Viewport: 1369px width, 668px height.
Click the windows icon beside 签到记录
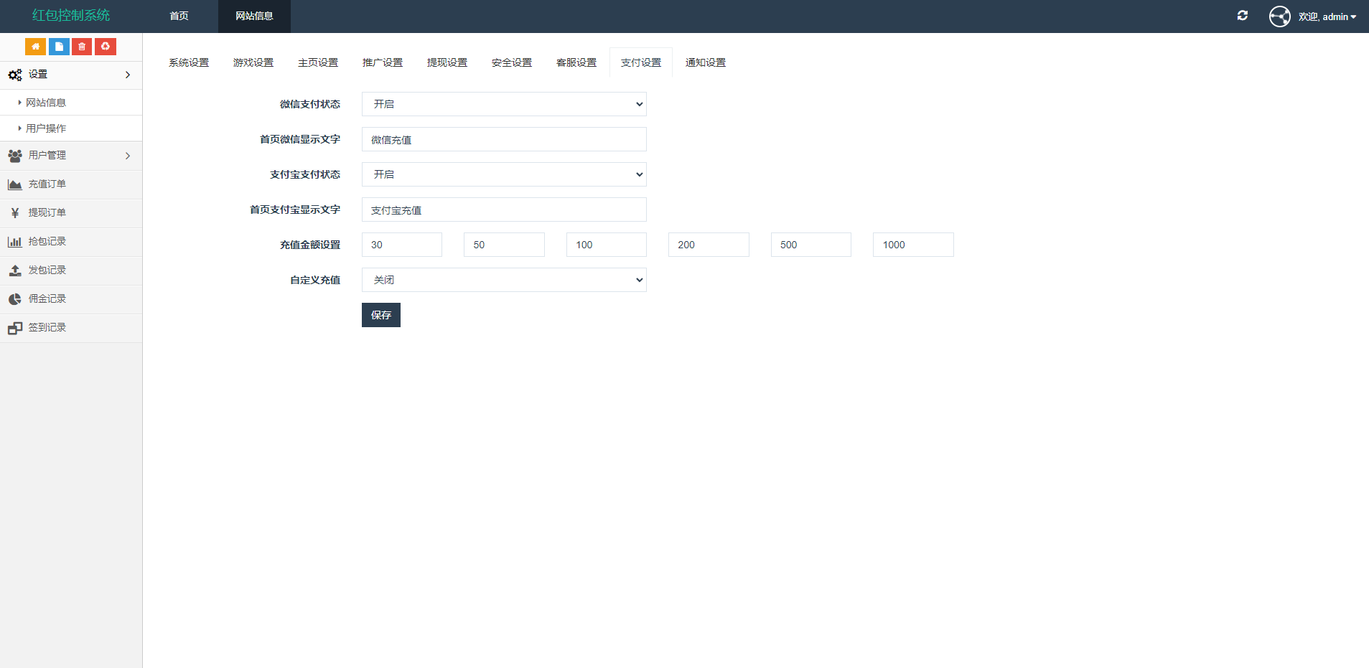(15, 328)
